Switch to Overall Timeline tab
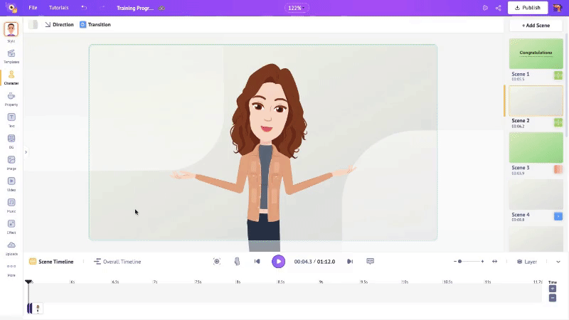Screen dimensions: 569x320 117,262
